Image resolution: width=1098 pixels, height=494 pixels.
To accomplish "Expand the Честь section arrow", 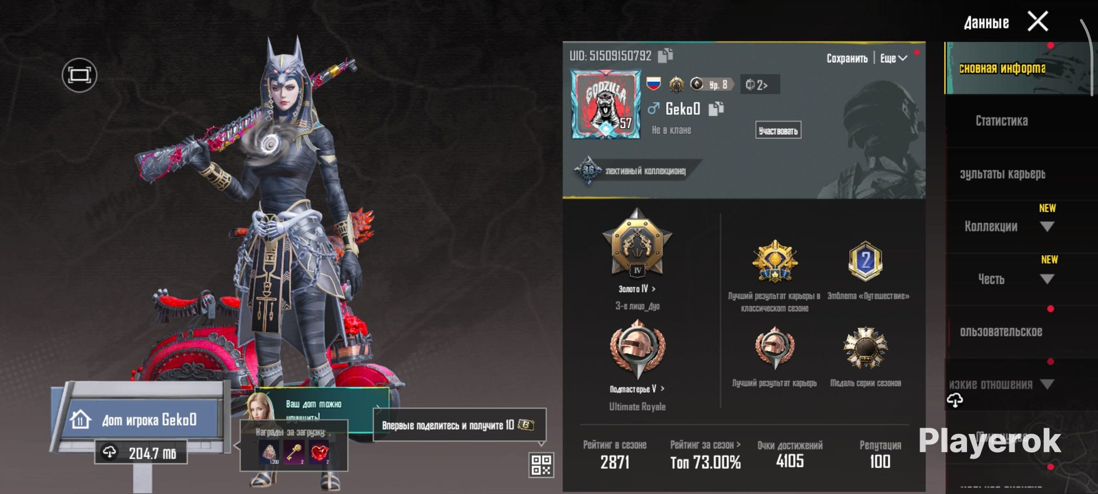I will [x=1047, y=279].
